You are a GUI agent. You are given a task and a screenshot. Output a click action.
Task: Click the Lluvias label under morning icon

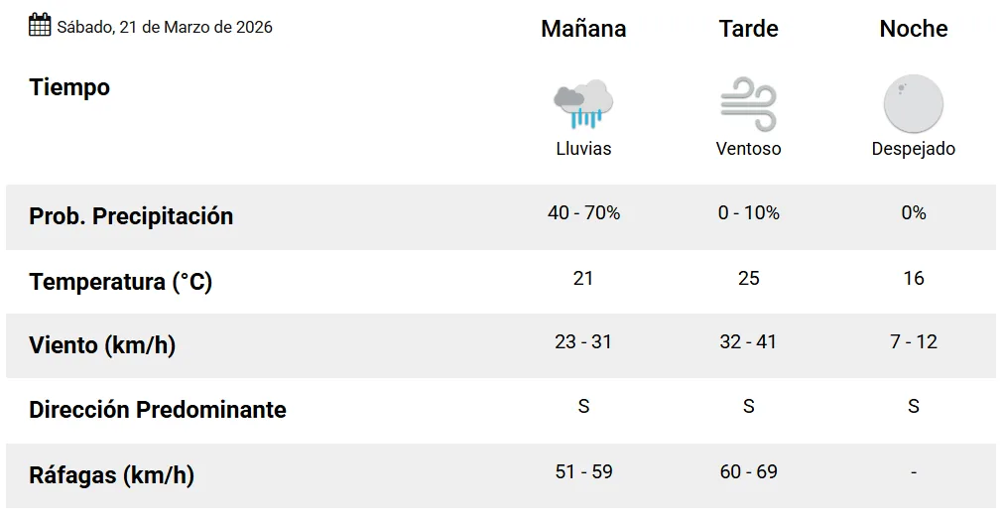point(583,149)
